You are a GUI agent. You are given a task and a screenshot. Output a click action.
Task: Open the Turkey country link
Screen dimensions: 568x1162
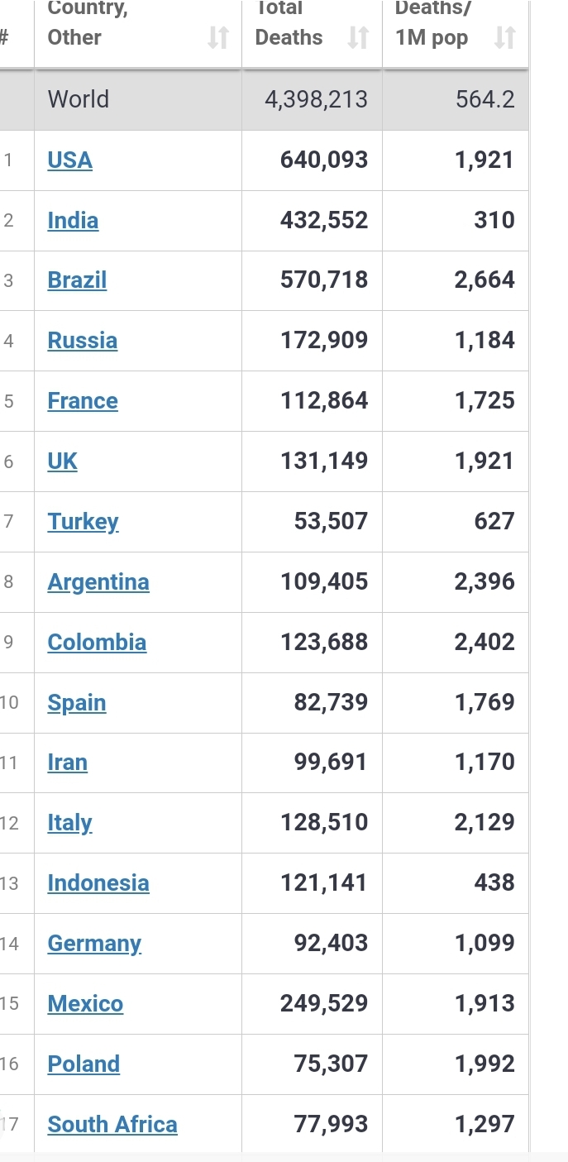click(84, 522)
